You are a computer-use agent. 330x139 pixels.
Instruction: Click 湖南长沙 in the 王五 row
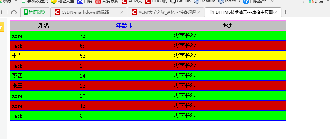tap(185, 56)
